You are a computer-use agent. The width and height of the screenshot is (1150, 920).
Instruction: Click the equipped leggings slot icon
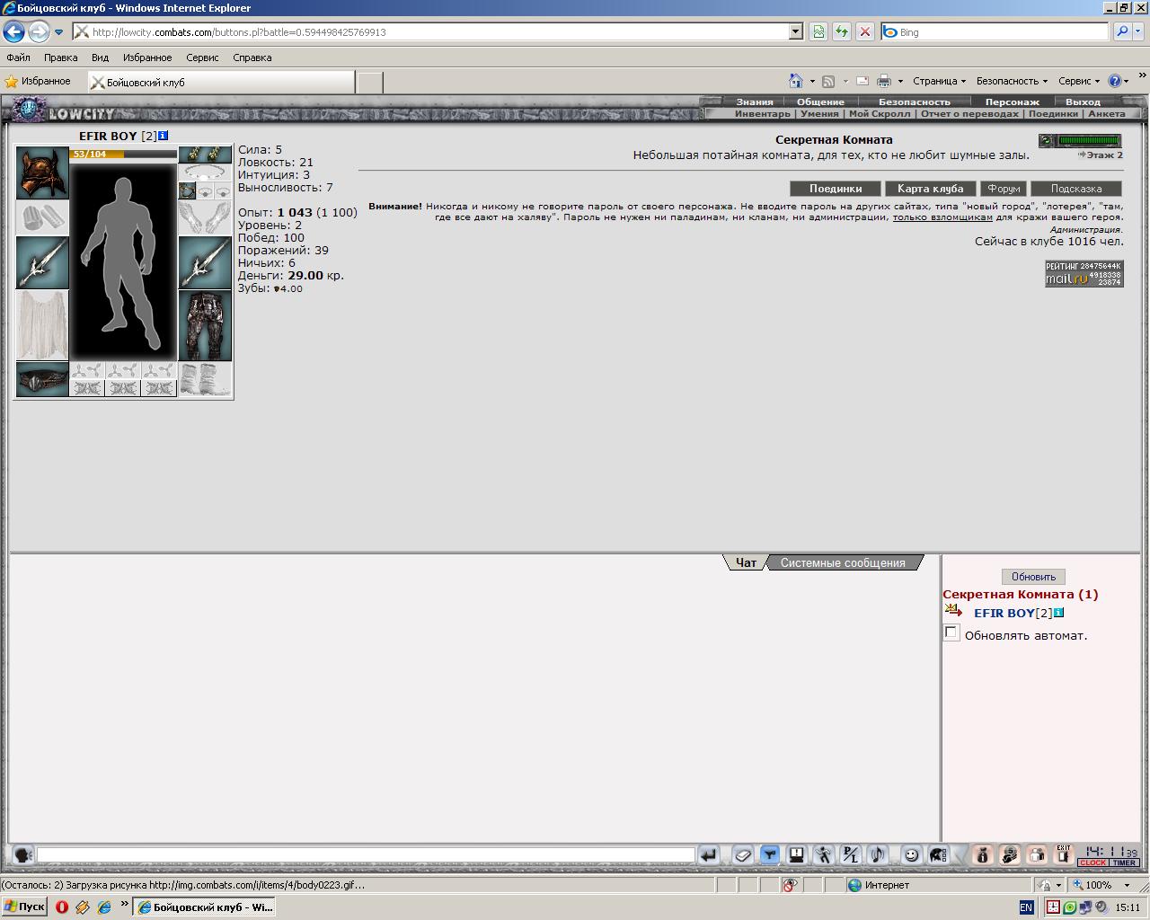coord(205,325)
